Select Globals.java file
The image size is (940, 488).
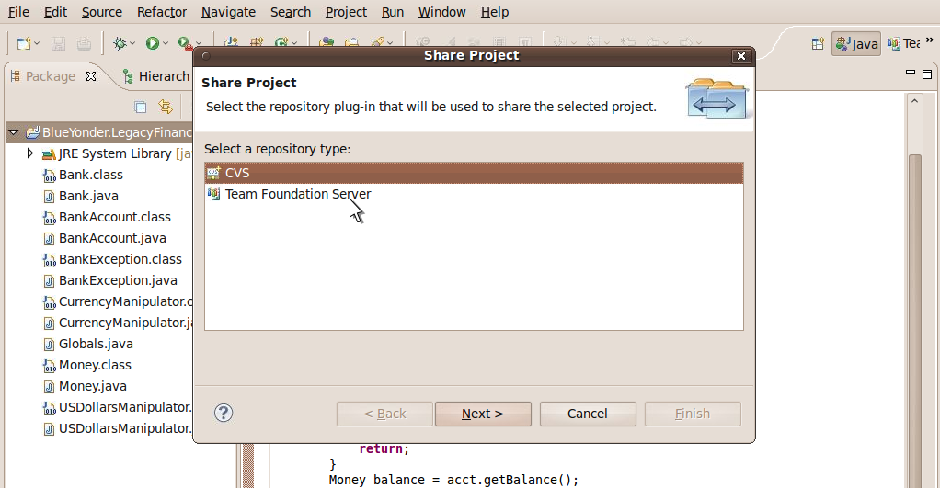(88, 344)
